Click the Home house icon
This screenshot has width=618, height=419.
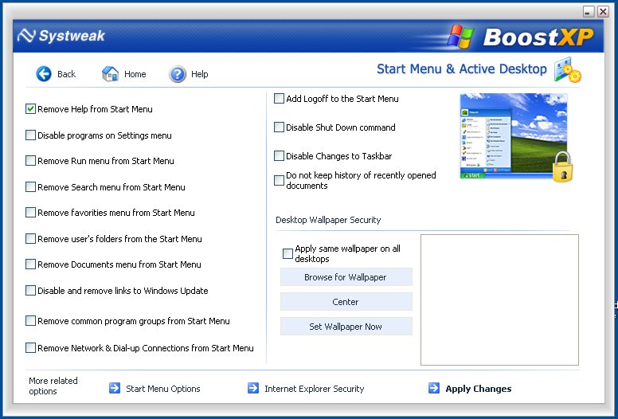click(111, 74)
